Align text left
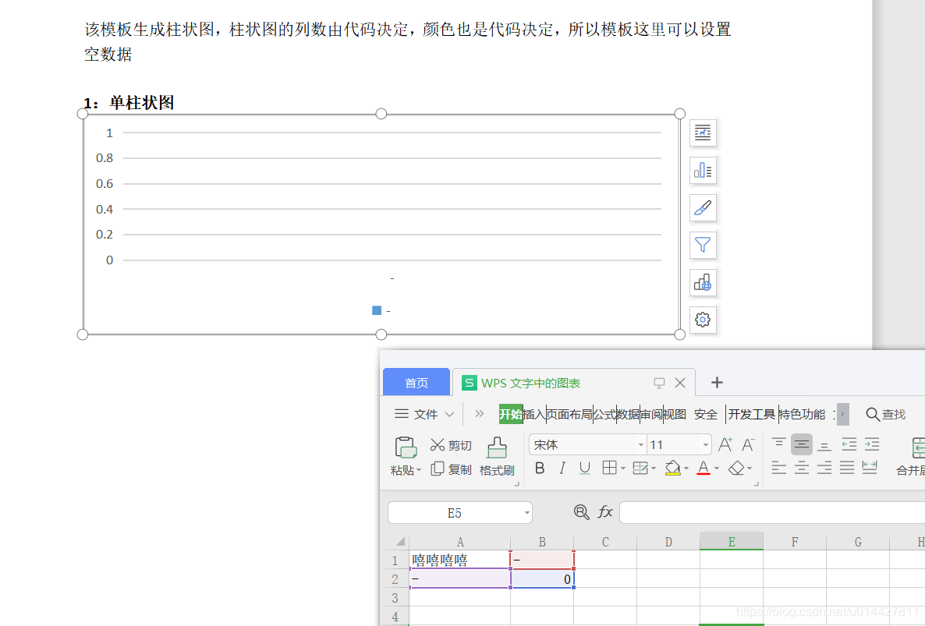 click(x=778, y=468)
